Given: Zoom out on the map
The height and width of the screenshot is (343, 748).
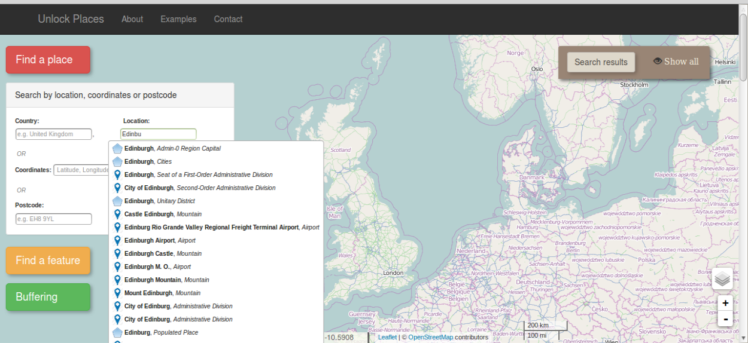Looking at the screenshot, I should 725,319.
